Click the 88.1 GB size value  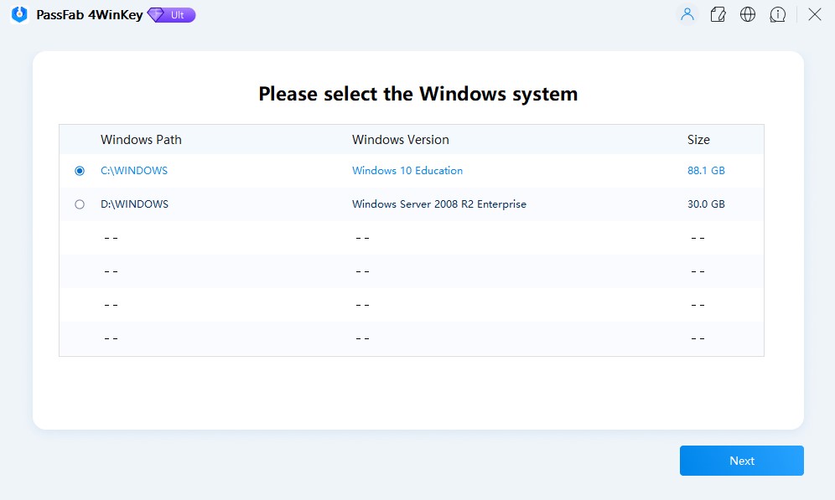[706, 171]
